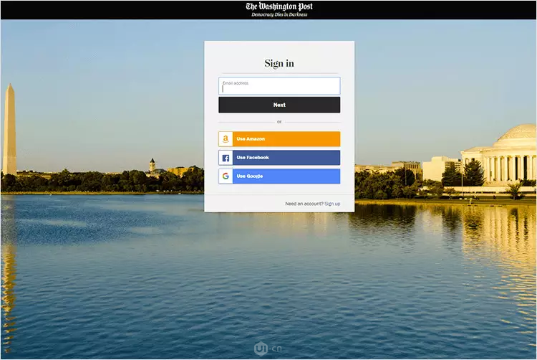Image resolution: width=537 pixels, height=360 pixels.
Task: Click the Sign in heading text
Action: coord(279,63)
